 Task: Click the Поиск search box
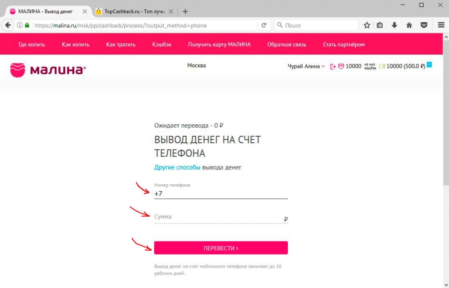pyautogui.click(x=316, y=25)
